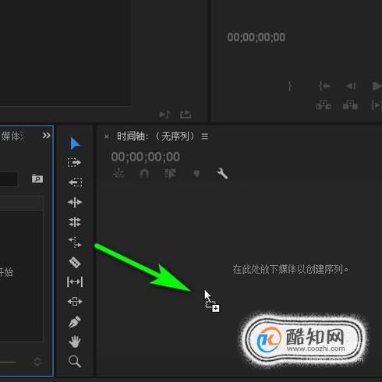Select the Selection tool arrow
382x382 pixels.
tap(75, 143)
